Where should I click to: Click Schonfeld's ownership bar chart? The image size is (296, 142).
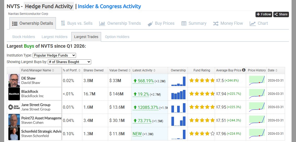178,134
